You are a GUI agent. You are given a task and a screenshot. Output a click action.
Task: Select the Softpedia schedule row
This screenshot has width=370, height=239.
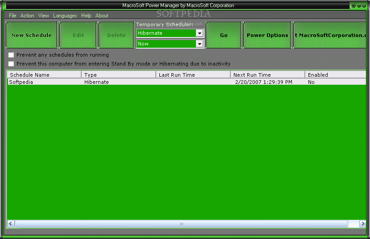point(187,82)
